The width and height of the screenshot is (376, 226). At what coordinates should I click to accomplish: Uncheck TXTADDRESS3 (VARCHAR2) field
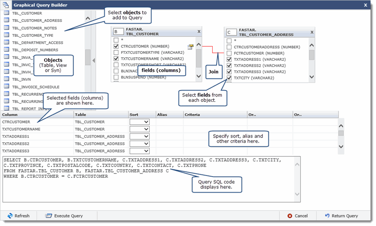pos(229,72)
